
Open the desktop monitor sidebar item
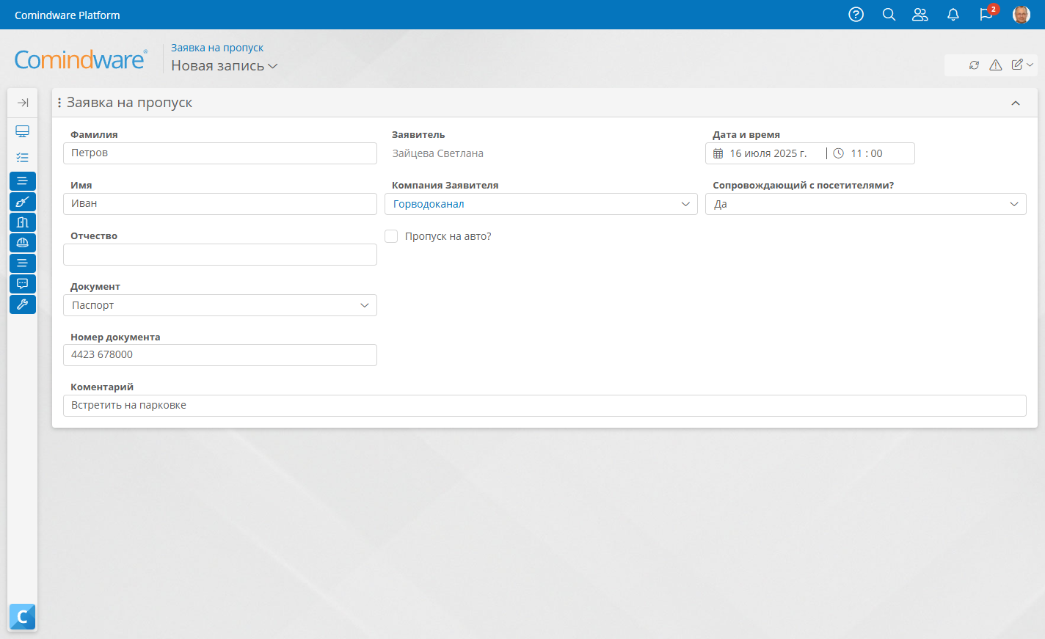[x=23, y=131]
